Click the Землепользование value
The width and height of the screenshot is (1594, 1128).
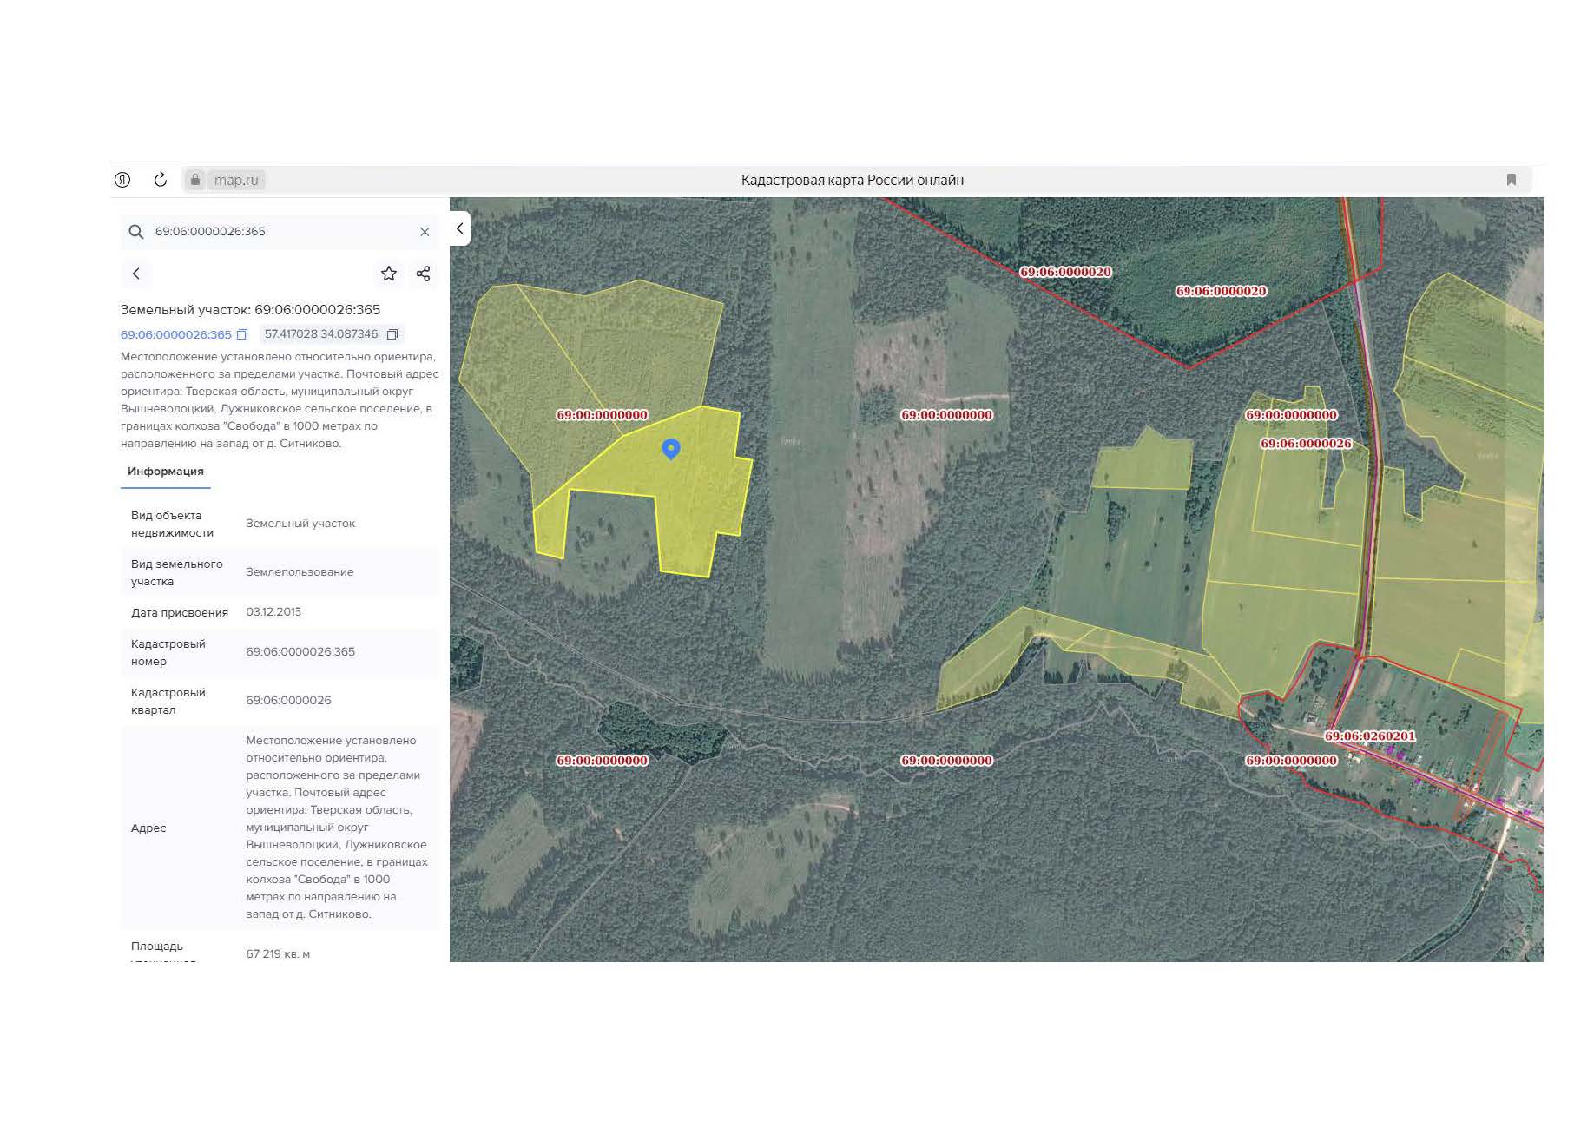tap(300, 572)
